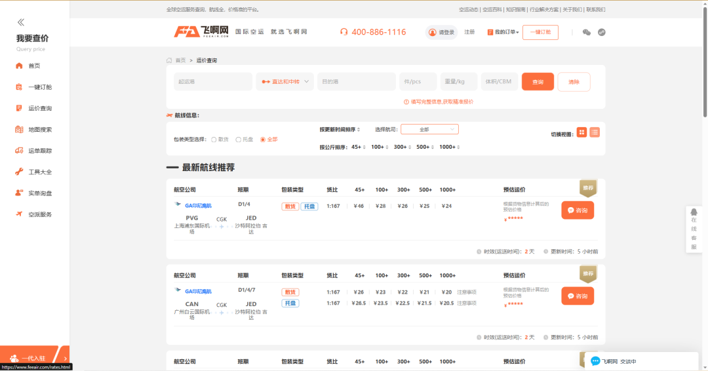Expand 我的订单 dropdown
This screenshot has height=371, width=708.
(x=503, y=32)
